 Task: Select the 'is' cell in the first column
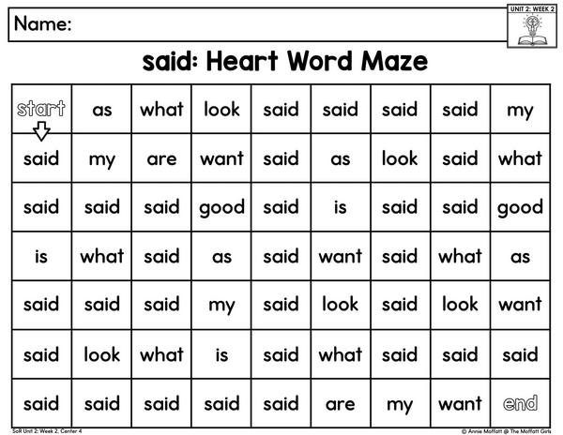[41, 256]
